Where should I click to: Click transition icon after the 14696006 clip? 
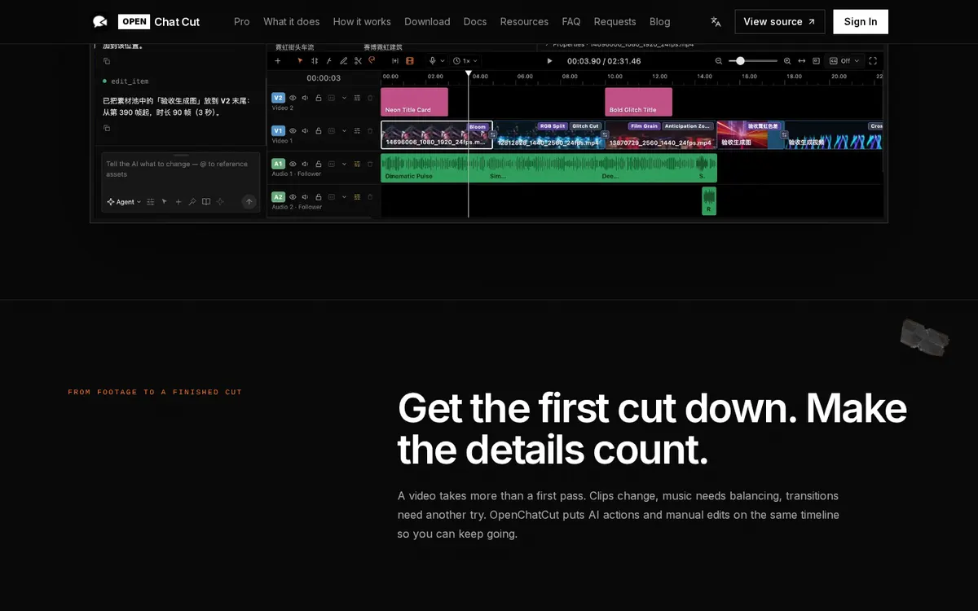(x=493, y=134)
